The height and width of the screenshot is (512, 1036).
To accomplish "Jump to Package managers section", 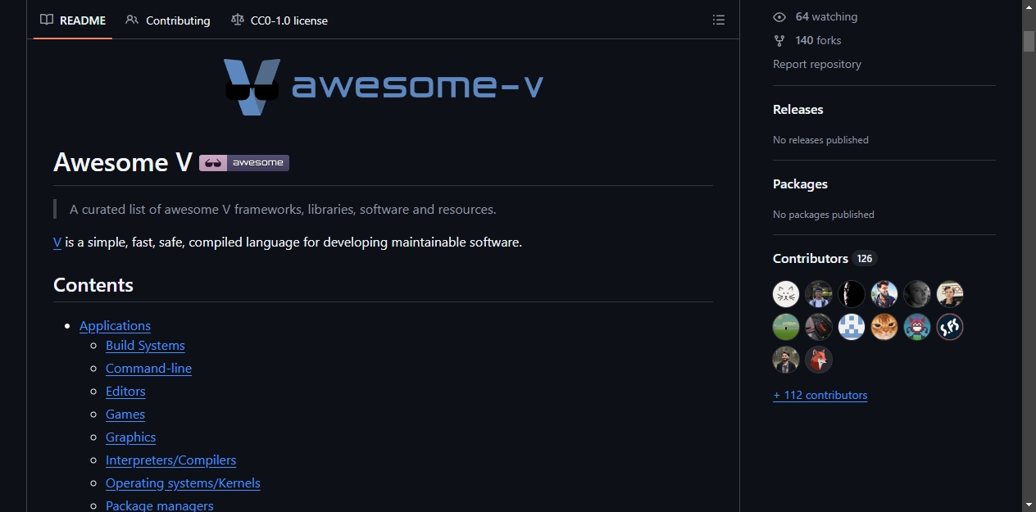I will coord(159,505).
